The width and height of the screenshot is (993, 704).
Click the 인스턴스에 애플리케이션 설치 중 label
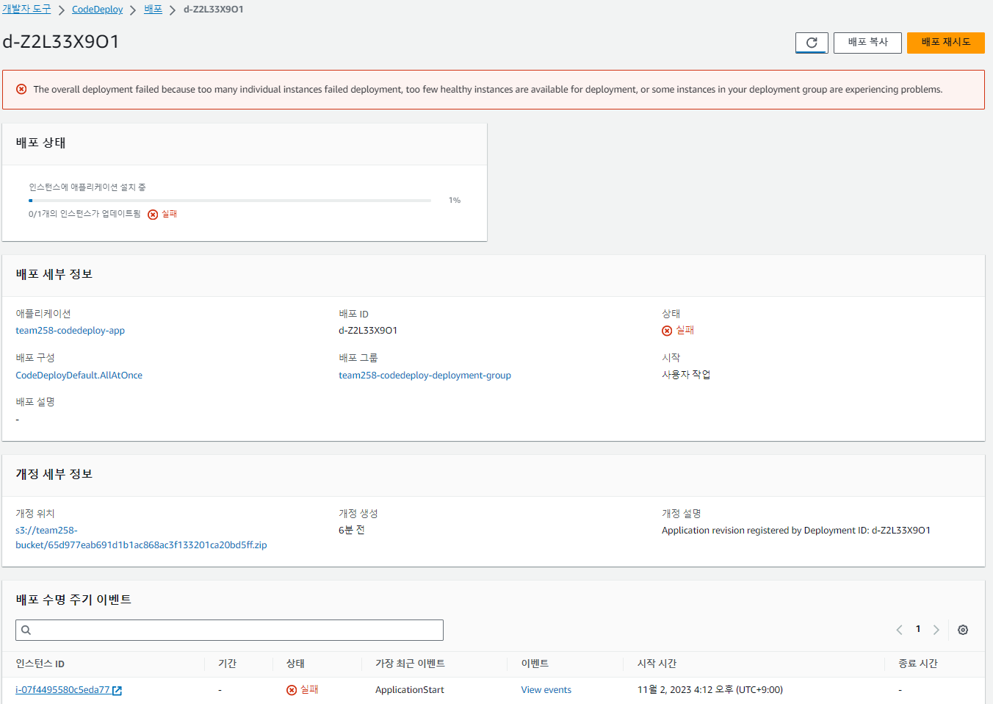click(87, 187)
